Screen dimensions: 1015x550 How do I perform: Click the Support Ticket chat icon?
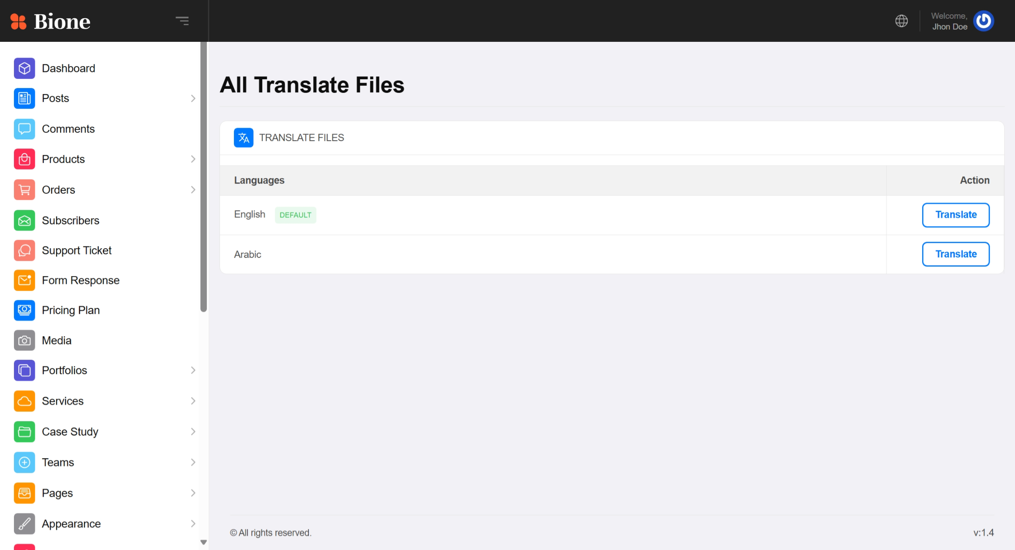pos(24,250)
